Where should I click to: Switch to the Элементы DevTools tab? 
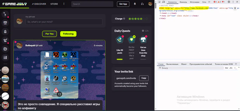pos(172,2)
